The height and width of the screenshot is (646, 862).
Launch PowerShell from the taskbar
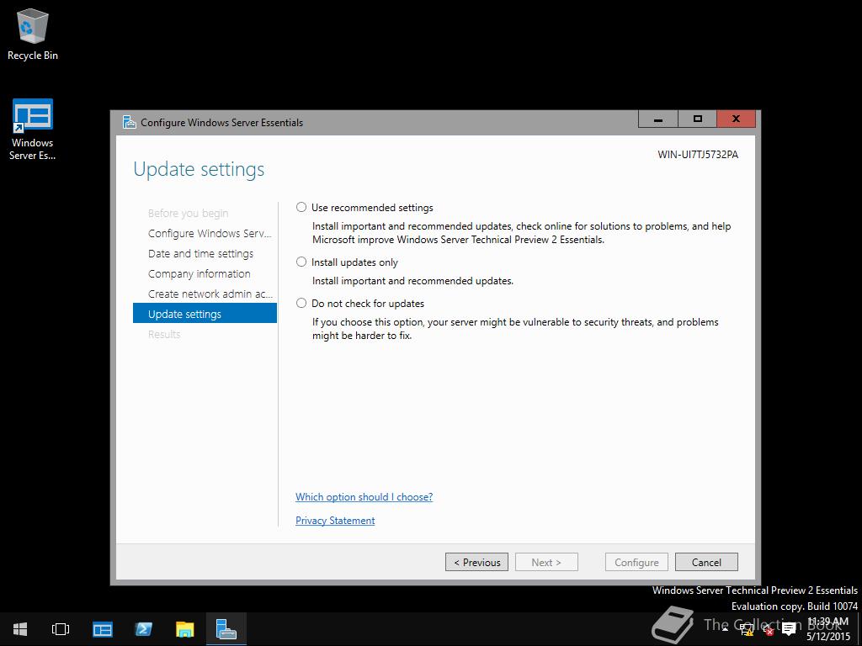pyautogui.click(x=143, y=629)
